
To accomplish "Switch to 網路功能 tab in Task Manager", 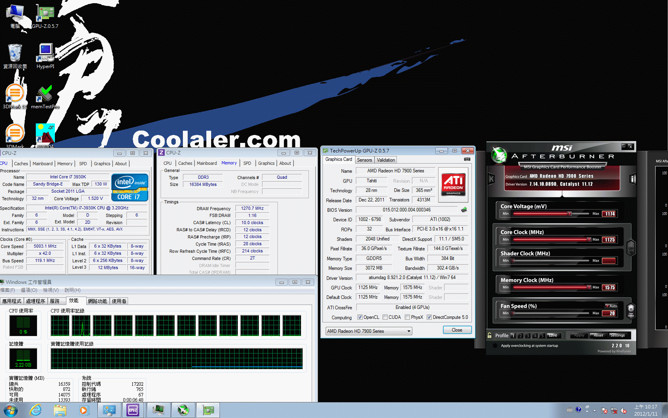I will pos(97,301).
